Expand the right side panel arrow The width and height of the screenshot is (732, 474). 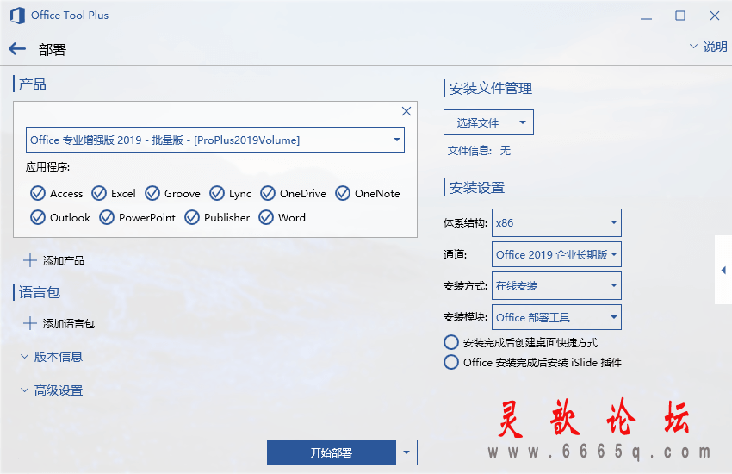723,270
